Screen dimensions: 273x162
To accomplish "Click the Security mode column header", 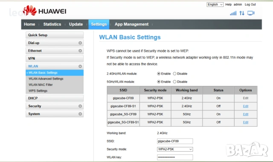I will coord(155,90).
